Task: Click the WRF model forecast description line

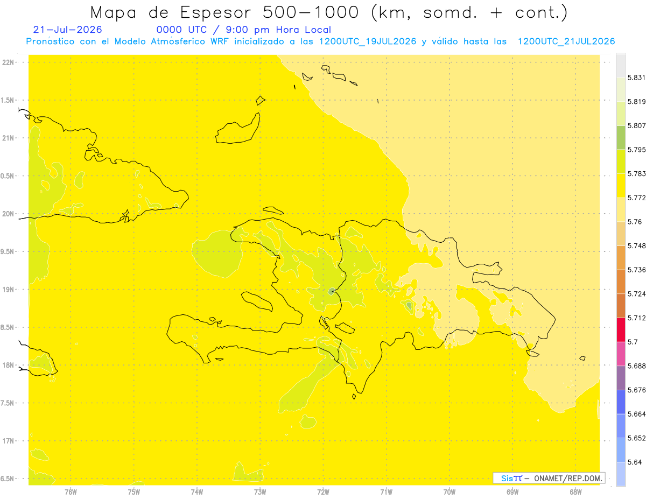Action: [x=320, y=41]
